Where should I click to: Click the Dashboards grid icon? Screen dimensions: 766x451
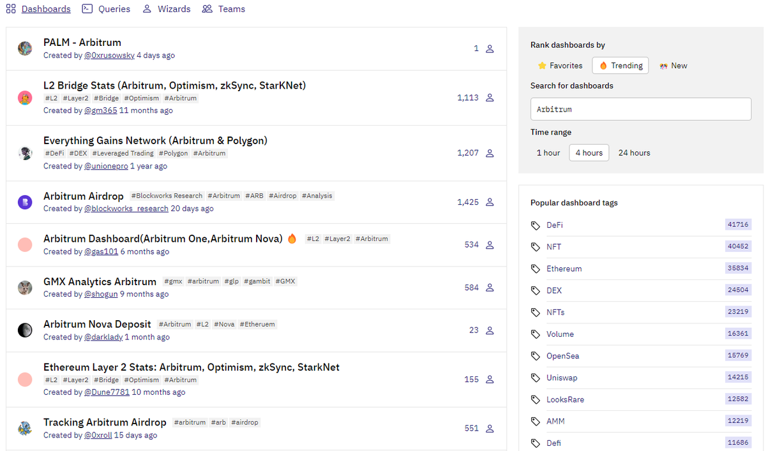point(11,9)
